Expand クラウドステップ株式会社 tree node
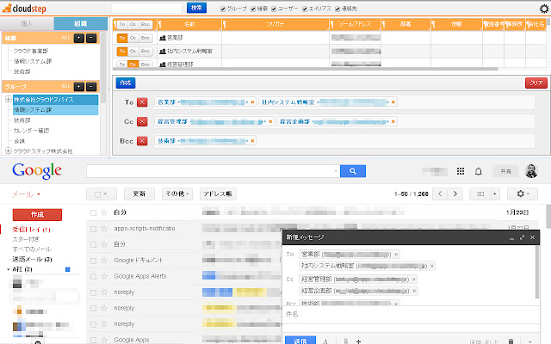 pyautogui.click(x=8, y=151)
